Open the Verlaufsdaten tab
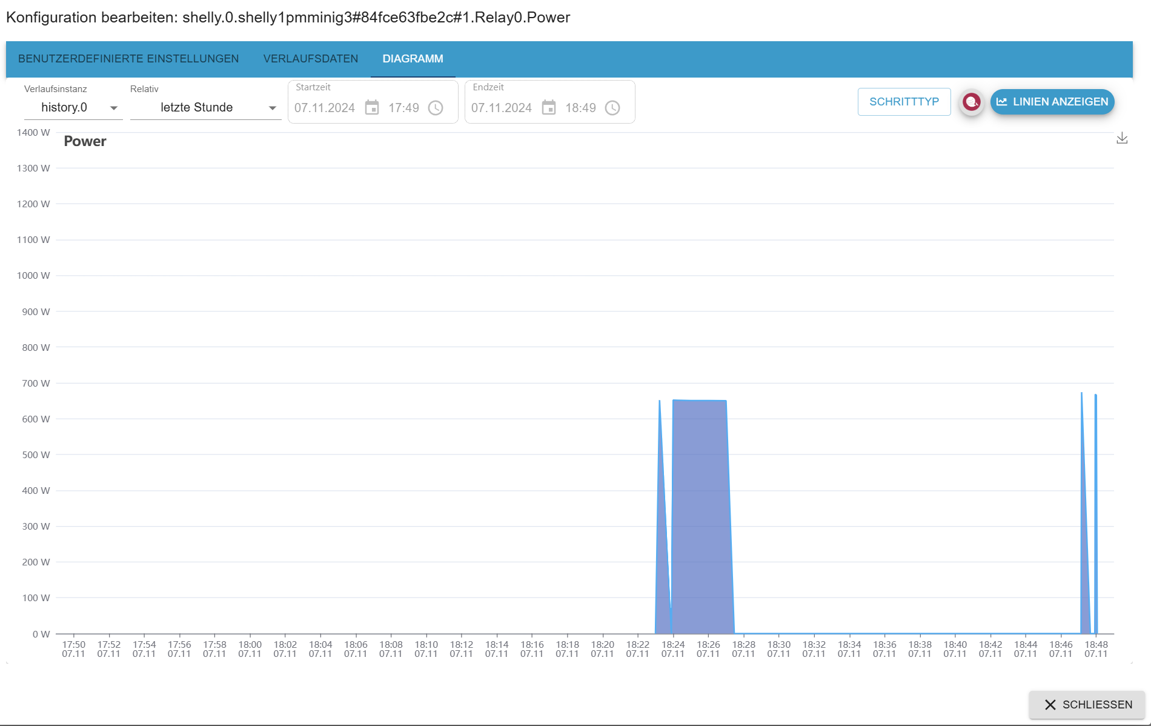 [x=311, y=59]
